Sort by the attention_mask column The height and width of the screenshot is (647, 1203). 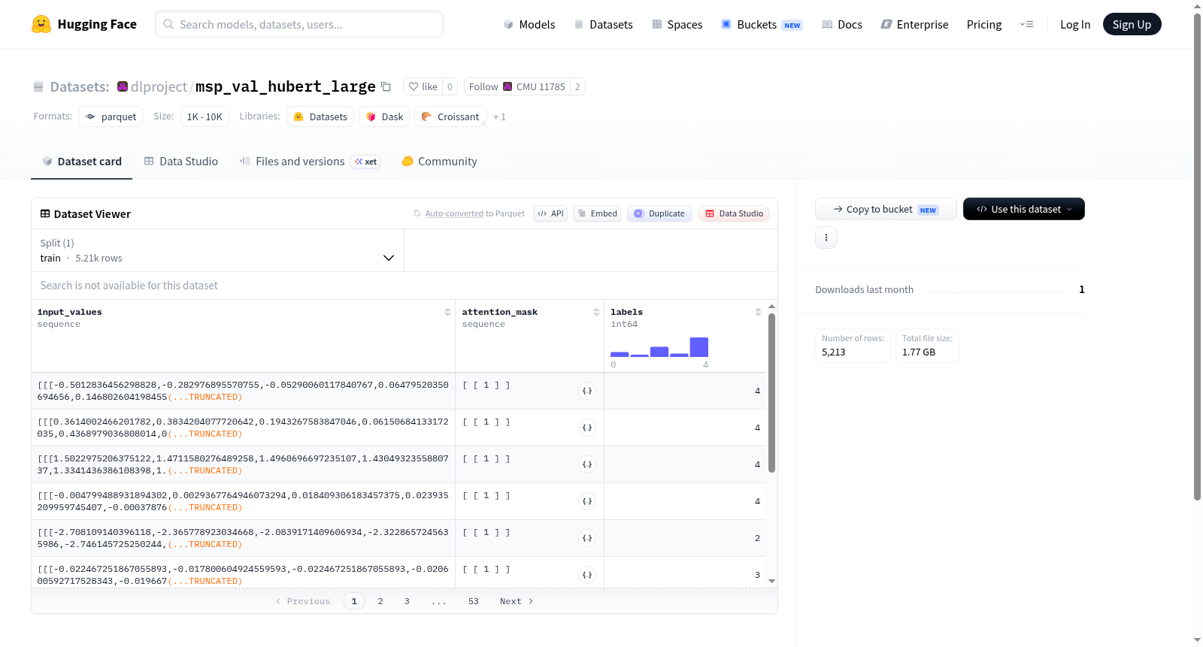click(596, 312)
